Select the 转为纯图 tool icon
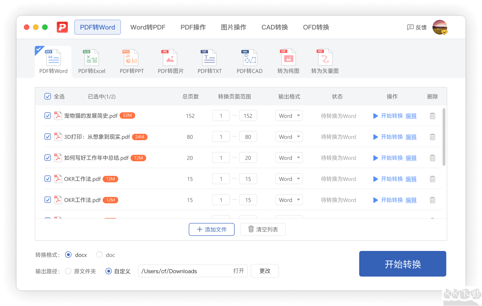The height and width of the screenshot is (306, 482). 288,61
